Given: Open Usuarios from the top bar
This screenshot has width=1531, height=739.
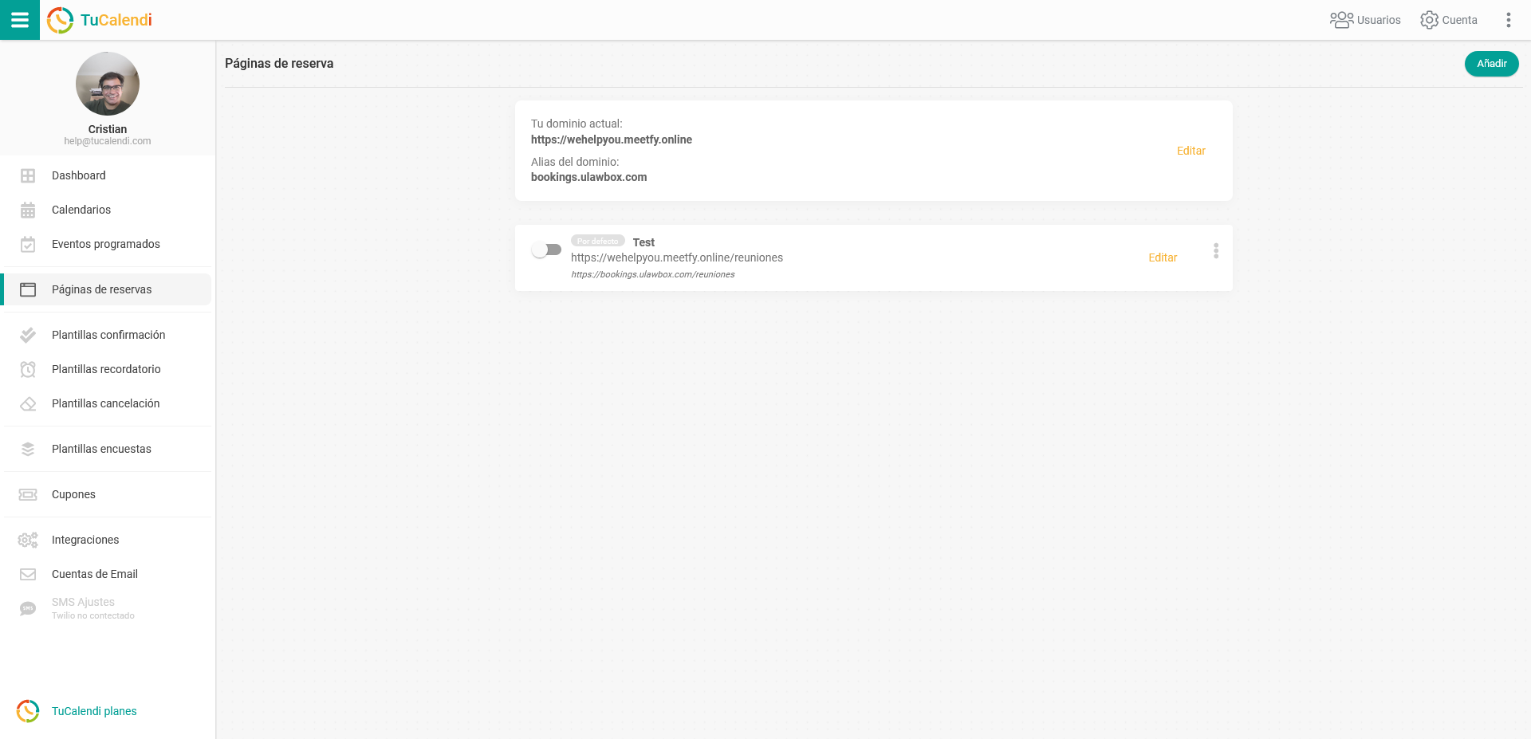Looking at the screenshot, I should pyautogui.click(x=1364, y=20).
